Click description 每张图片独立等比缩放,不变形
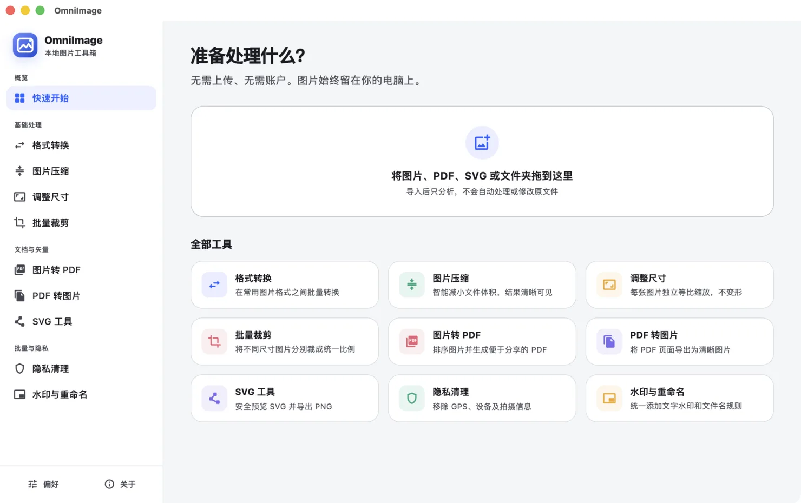This screenshot has height=503, width=801. (x=686, y=292)
